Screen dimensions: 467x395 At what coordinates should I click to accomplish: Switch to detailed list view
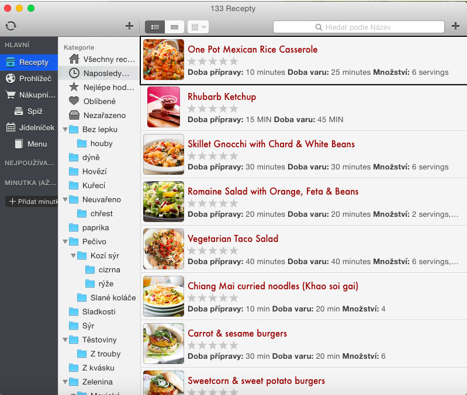click(x=155, y=27)
